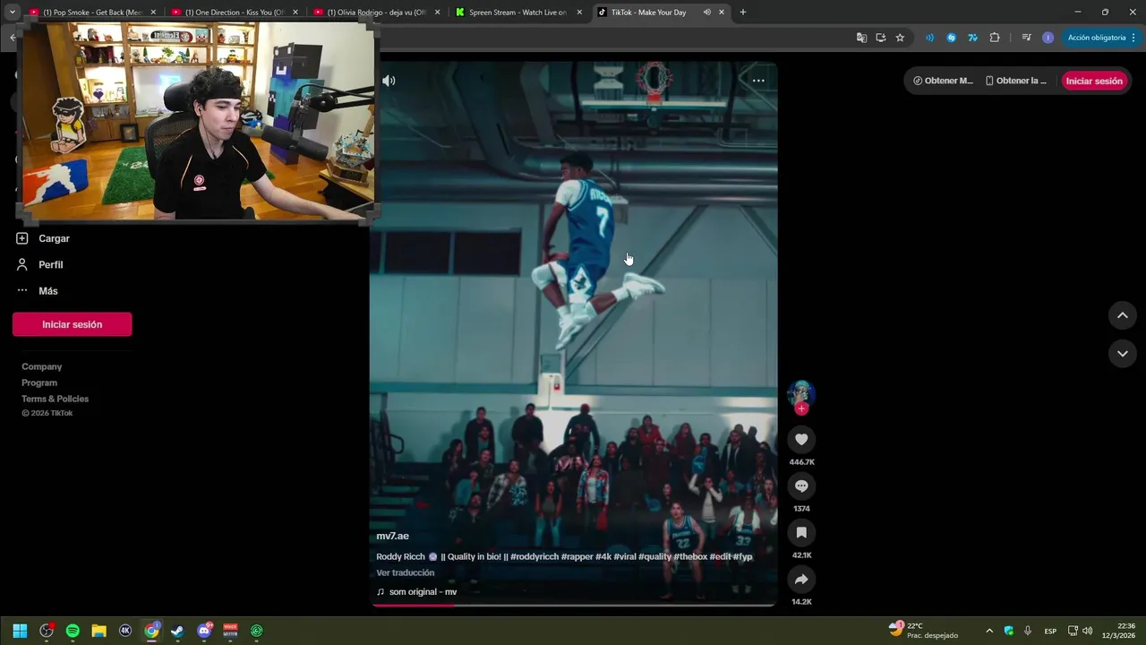Open the three-dot video options menu

(x=758, y=81)
